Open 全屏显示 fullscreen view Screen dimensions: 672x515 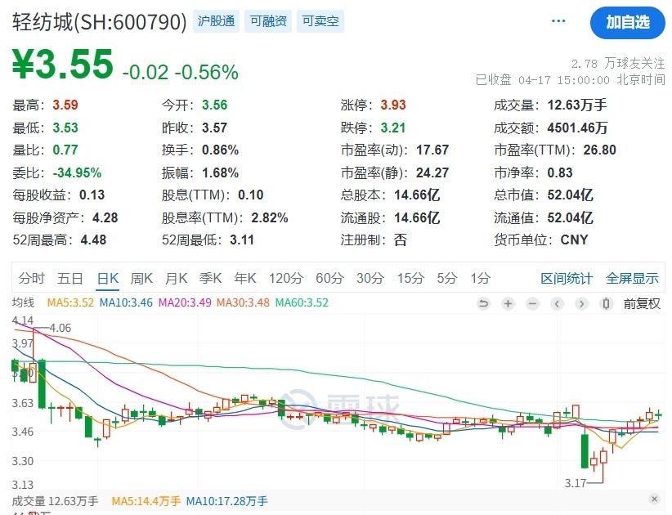pyautogui.click(x=632, y=279)
